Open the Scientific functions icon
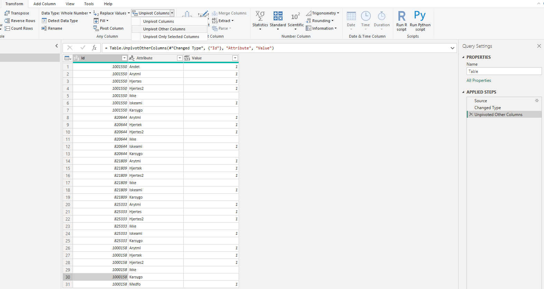The width and height of the screenshot is (544, 289). point(296,16)
